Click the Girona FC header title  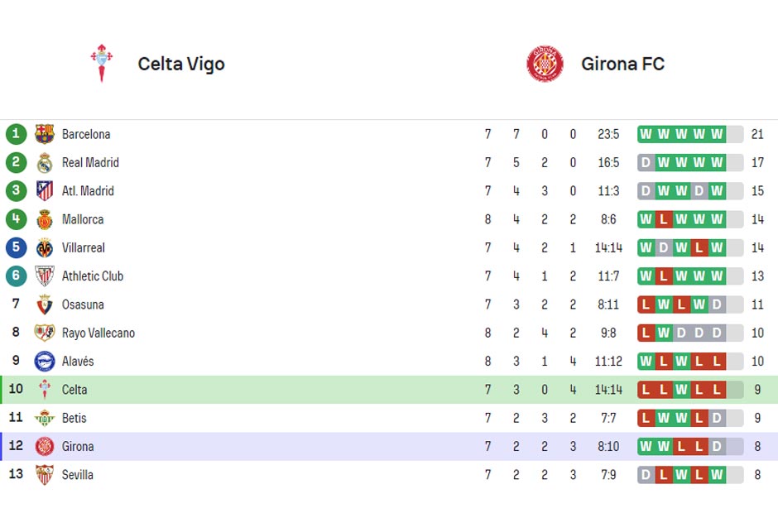pos(622,64)
